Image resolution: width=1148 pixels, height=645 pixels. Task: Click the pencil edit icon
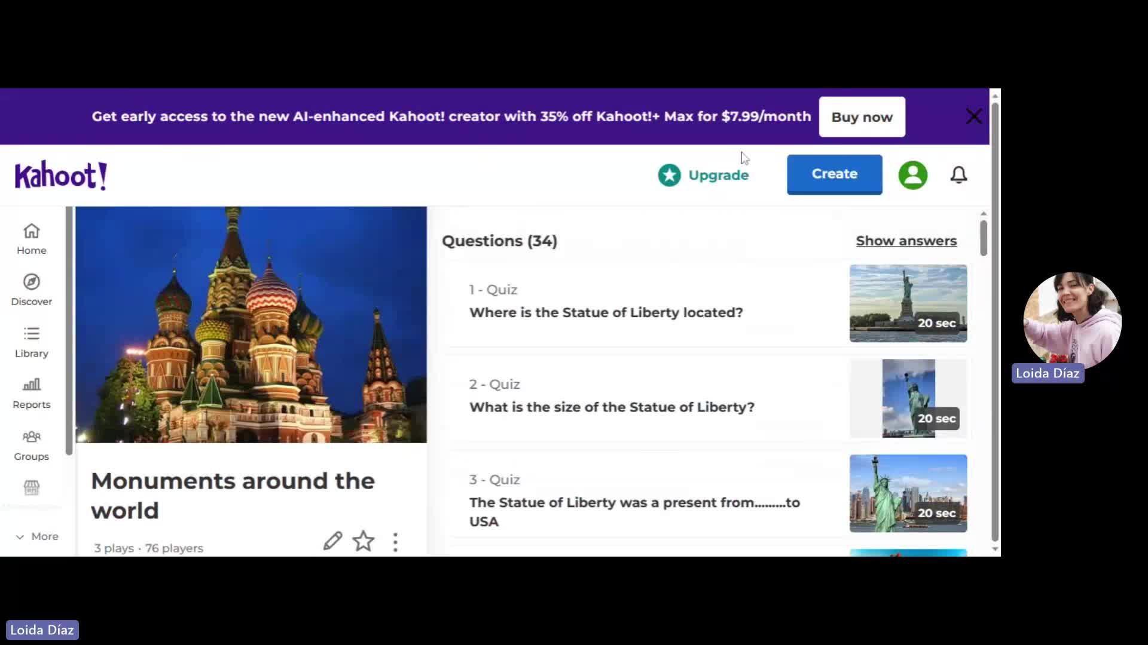point(332,541)
